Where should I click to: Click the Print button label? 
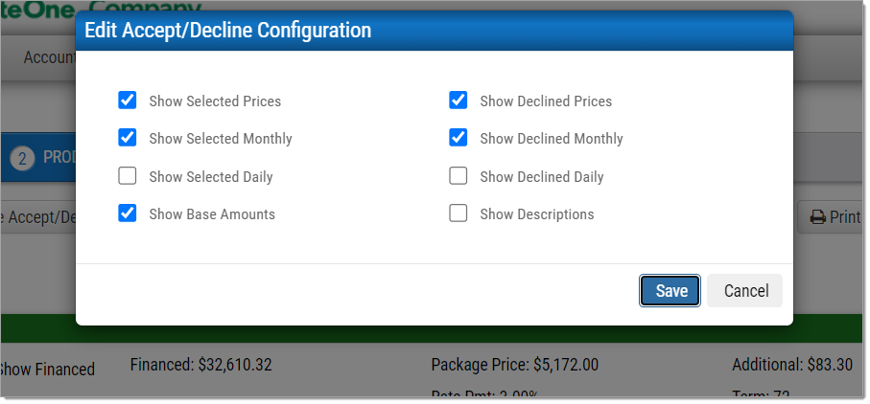845,217
